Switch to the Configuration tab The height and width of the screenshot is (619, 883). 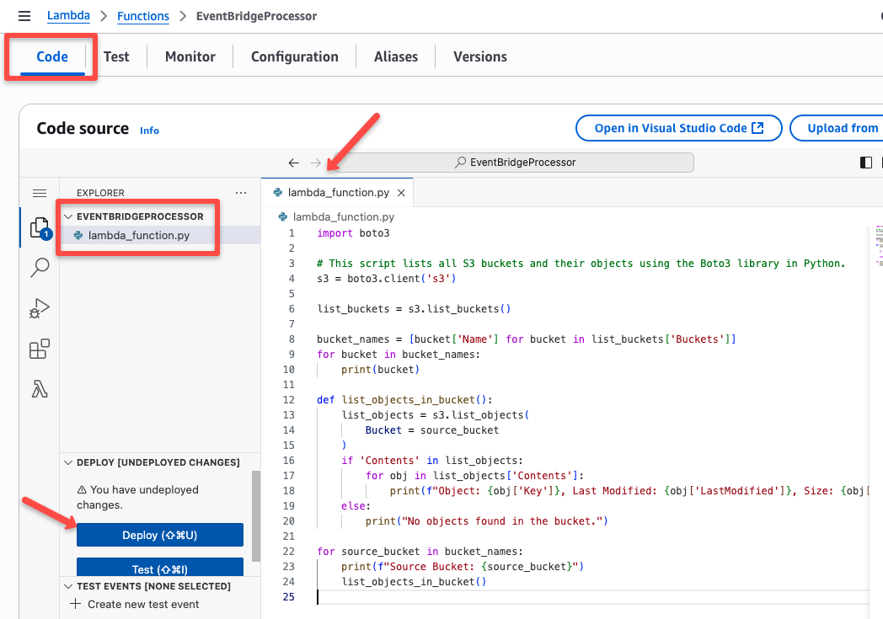(294, 56)
